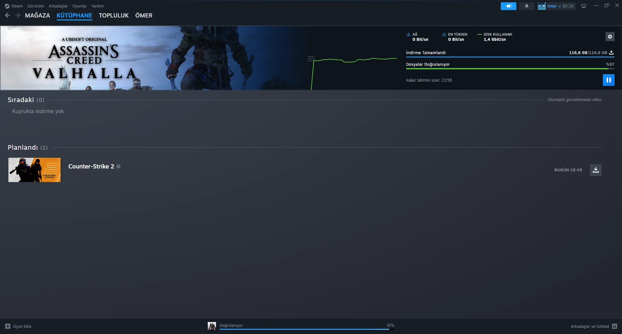Open the ÖMER profile tab
The width and height of the screenshot is (622, 334).
click(144, 15)
